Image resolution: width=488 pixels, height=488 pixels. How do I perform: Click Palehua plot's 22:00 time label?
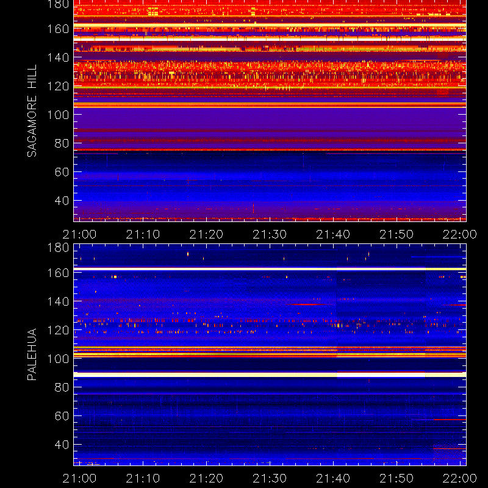460,478
